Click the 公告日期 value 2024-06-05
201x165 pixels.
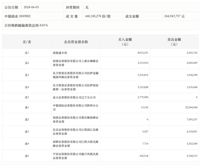click(31, 7)
